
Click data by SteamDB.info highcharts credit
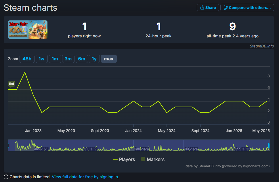point(228,166)
